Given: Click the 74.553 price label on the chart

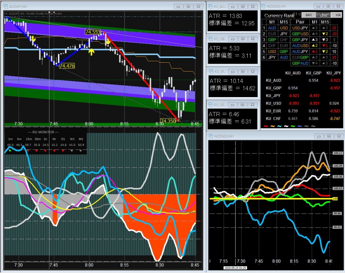Looking at the screenshot, I should click(93, 32).
